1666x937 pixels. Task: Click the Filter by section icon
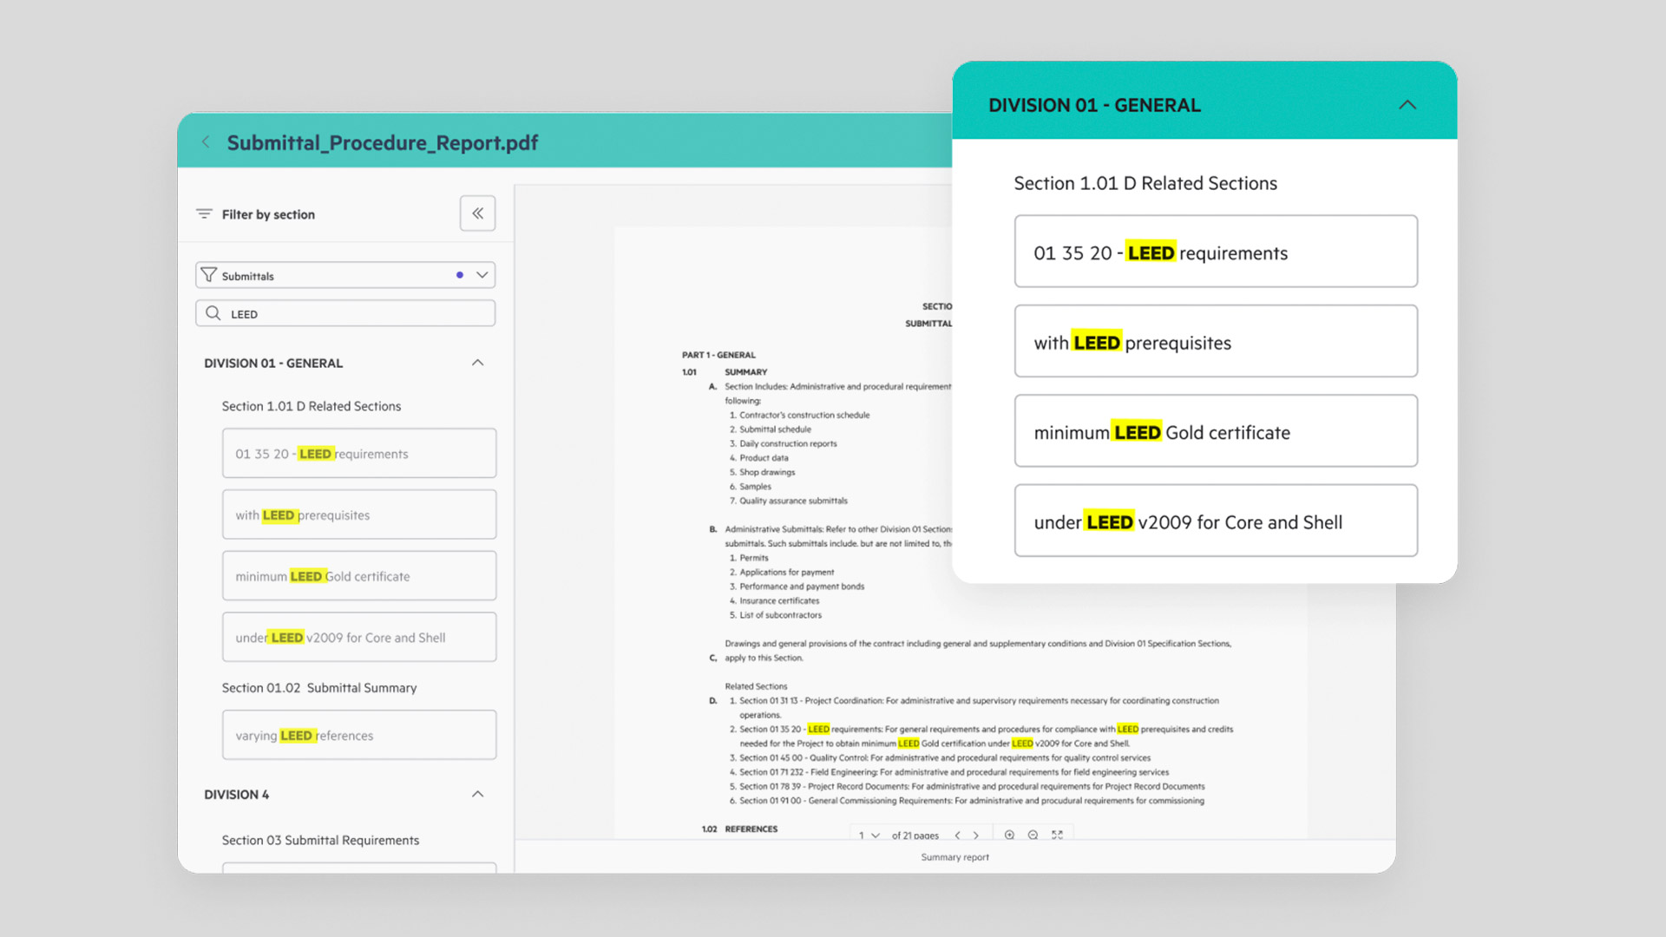click(204, 214)
